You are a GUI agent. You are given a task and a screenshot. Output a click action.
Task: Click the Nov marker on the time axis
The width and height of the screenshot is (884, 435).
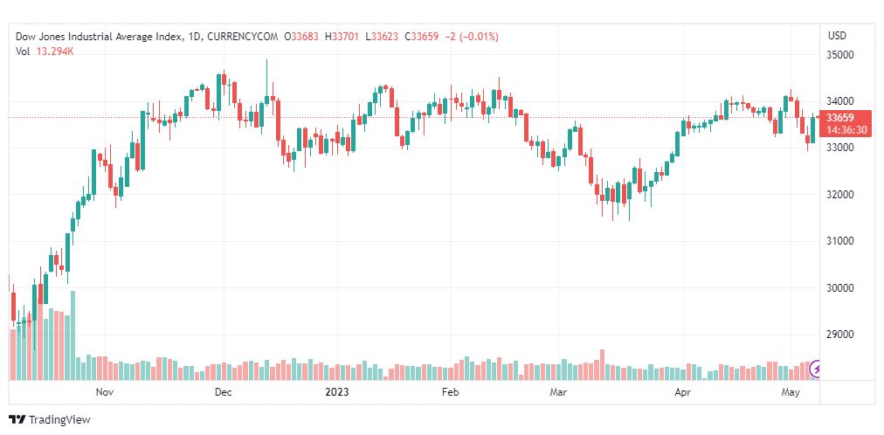(x=104, y=391)
